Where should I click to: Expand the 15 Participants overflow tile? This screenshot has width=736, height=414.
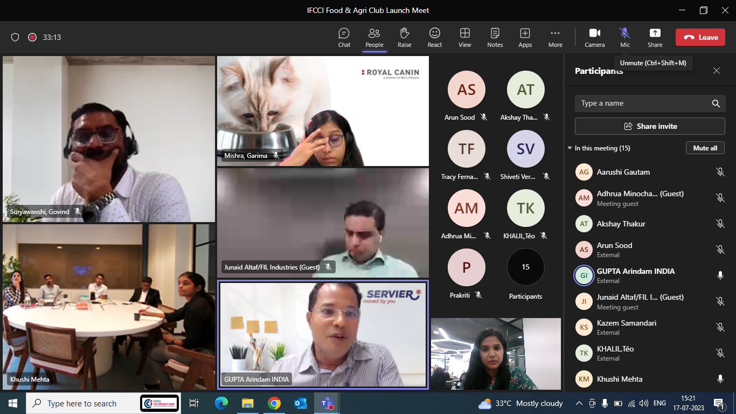tap(525, 267)
